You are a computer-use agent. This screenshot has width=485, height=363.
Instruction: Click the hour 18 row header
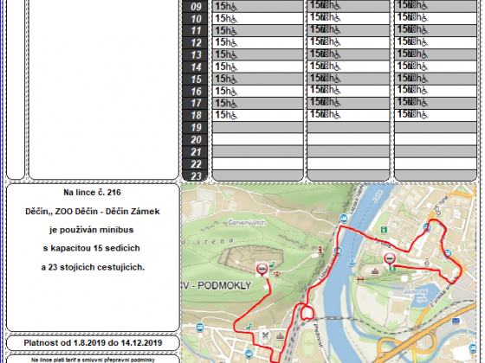(196, 116)
